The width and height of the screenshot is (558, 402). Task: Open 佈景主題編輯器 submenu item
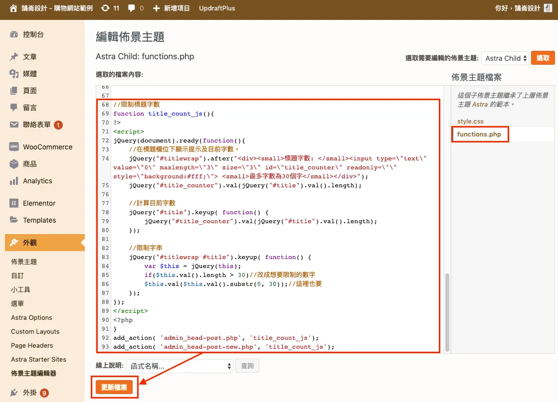click(x=34, y=373)
